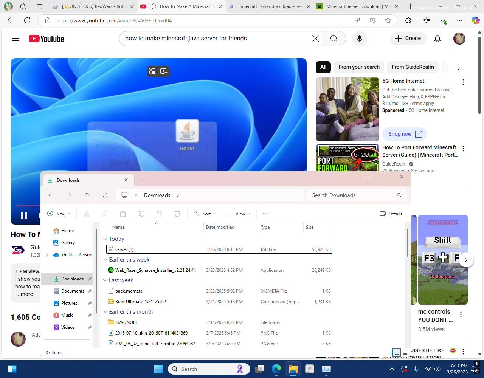Open the Sort dropdown

[x=205, y=214]
